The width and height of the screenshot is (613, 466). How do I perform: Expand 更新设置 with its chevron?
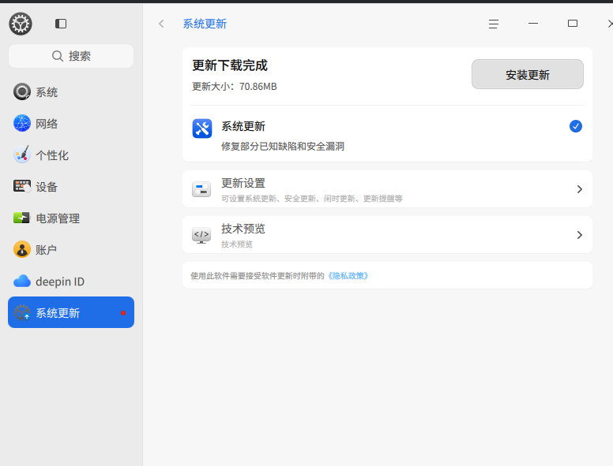point(579,189)
